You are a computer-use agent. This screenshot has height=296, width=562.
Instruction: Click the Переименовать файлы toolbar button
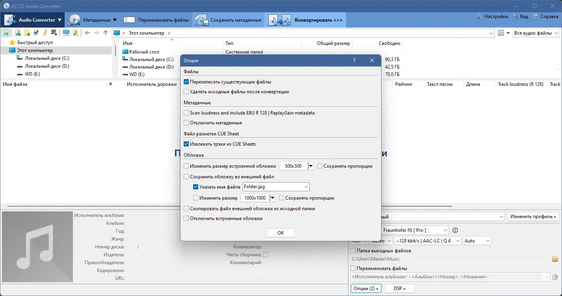156,20
